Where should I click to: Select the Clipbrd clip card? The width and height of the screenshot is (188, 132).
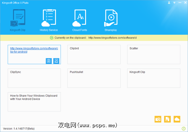click(94, 55)
